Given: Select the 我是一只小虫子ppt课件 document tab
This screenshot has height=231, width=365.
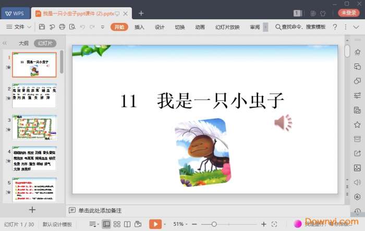Looking at the screenshot, I should (78, 14).
